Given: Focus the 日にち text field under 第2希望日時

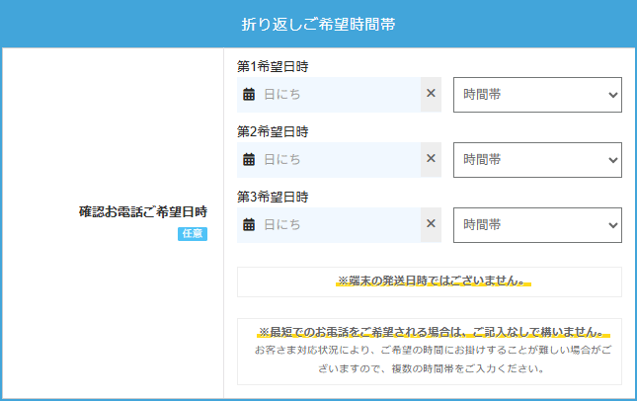Looking at the screenshot, I should coord(336,159).
